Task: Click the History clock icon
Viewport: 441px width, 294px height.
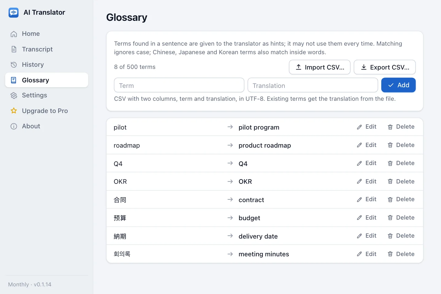Action: 14,65
